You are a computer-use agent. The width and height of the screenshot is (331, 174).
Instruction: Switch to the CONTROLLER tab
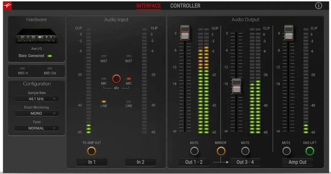(x=185, y=6)
